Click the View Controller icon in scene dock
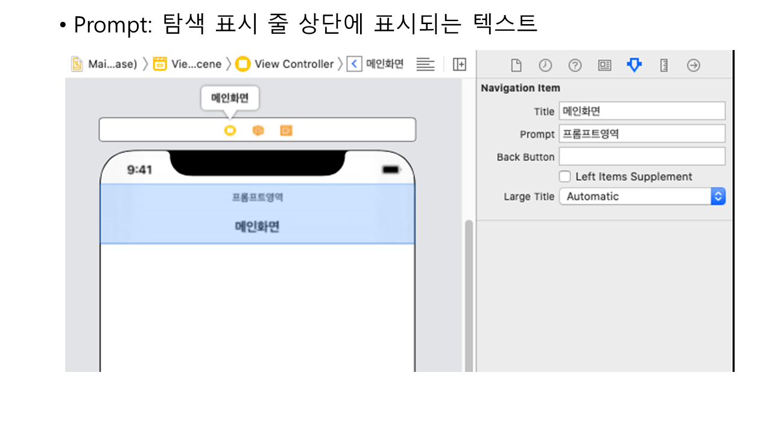 (230, 130)
